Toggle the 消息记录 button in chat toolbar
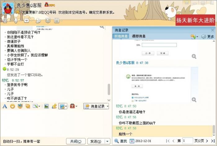The image size is (217, 146). (95, 106)
